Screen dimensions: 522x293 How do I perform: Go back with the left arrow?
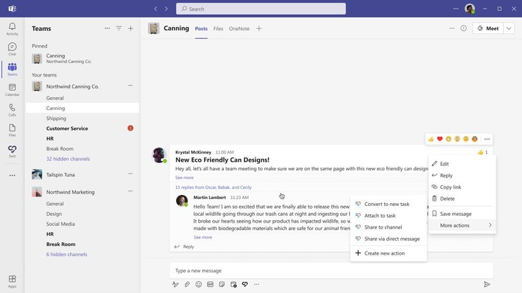[155, 9]
